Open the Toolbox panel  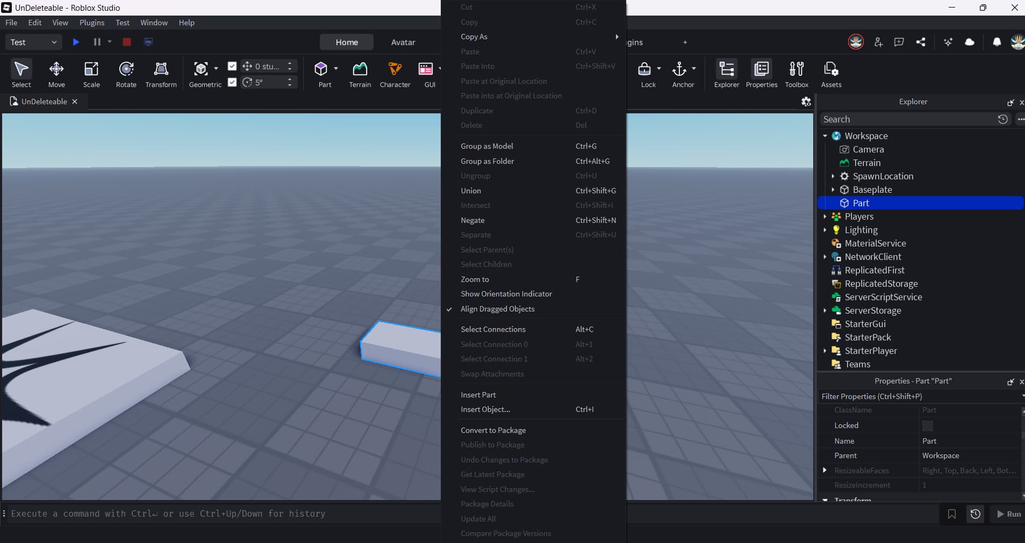click(797, 74)
